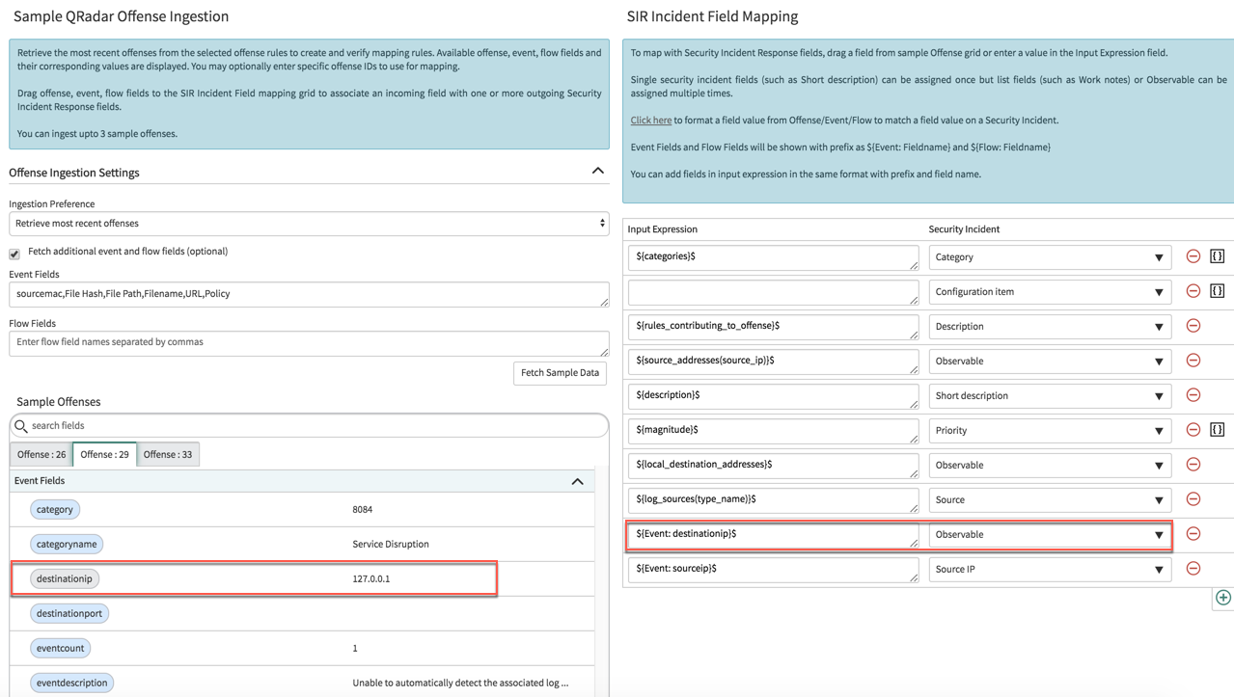Screen dimensions: 1234x697
Task: Select the category field pill
Action: 55,509
